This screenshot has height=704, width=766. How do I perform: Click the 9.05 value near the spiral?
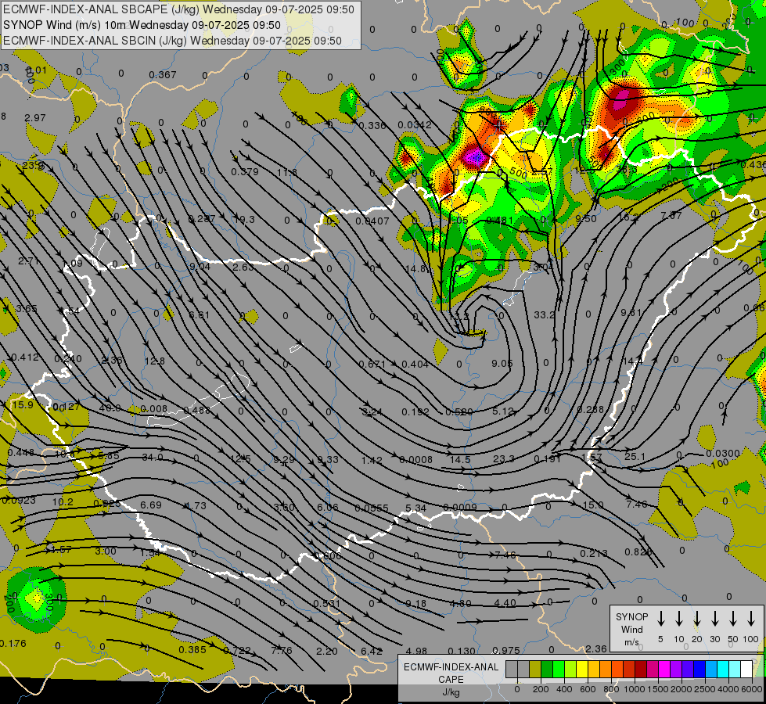[502, 364]
